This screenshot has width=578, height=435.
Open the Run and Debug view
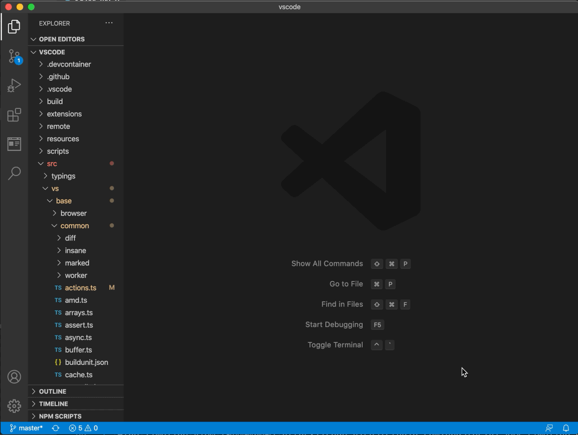[x=14, y=85]
